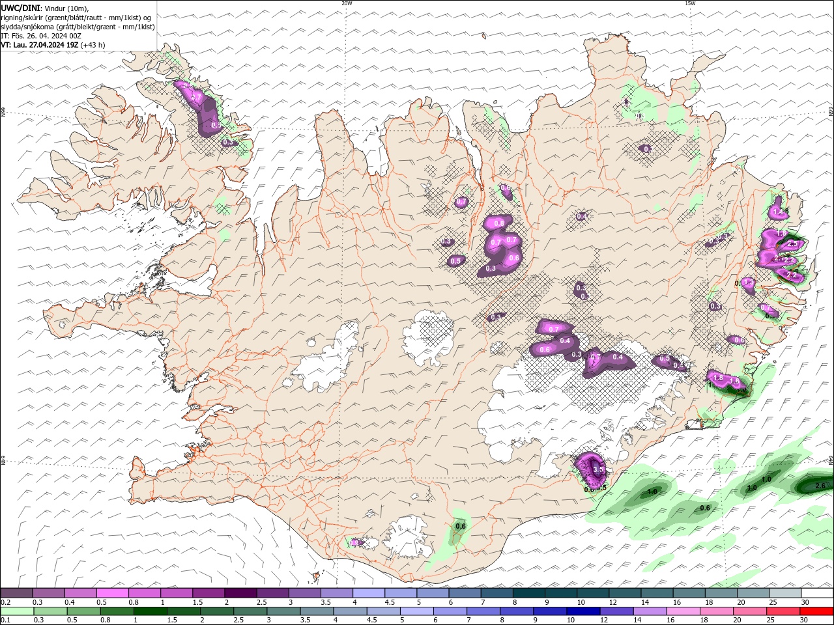Viewport: 834px width, 625px height.
Task: Click the crimson swatch labeled 25 in the bottom legend row
Action: (x=783, y=611)
